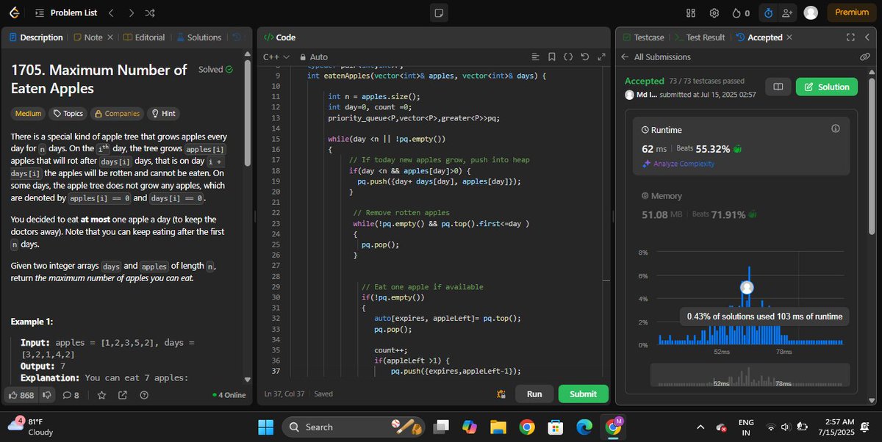The height and width of the screenshot is (442, 882).
Task: Click the streak flame counter
Action: click(x=741, y=12)
